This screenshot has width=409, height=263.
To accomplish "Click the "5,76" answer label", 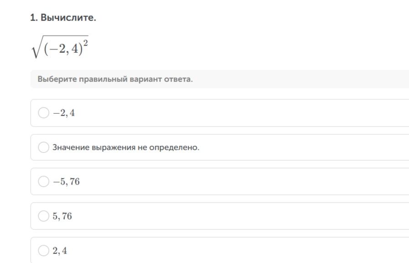I will pyautogui.click(x=63, y=216).
